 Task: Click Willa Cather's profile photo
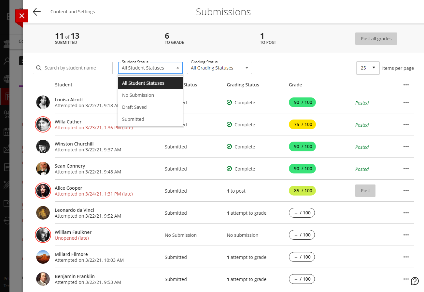pos(43,124)
